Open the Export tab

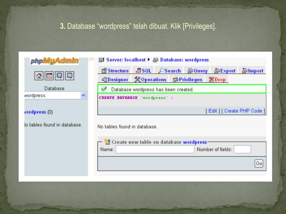tap(225, 70)
